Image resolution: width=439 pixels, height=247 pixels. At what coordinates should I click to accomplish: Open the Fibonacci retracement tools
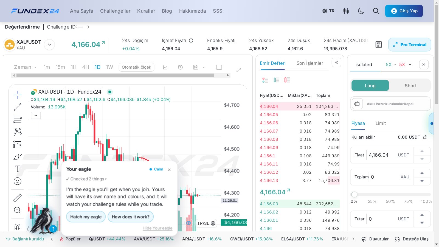pos(18,119)
